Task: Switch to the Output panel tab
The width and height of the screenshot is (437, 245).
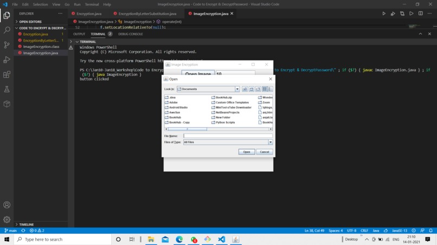Action: click(x=79, y=34)
